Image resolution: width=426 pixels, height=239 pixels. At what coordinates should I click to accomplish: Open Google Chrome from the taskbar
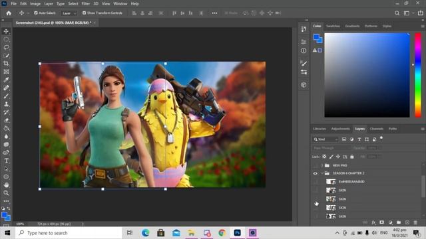pos(222,233)
